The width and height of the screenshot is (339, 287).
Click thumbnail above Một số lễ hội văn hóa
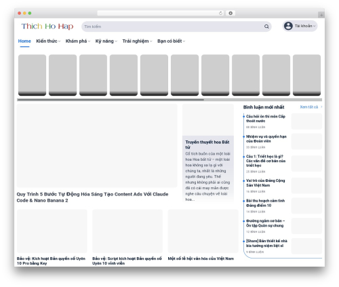coord(203,231)
